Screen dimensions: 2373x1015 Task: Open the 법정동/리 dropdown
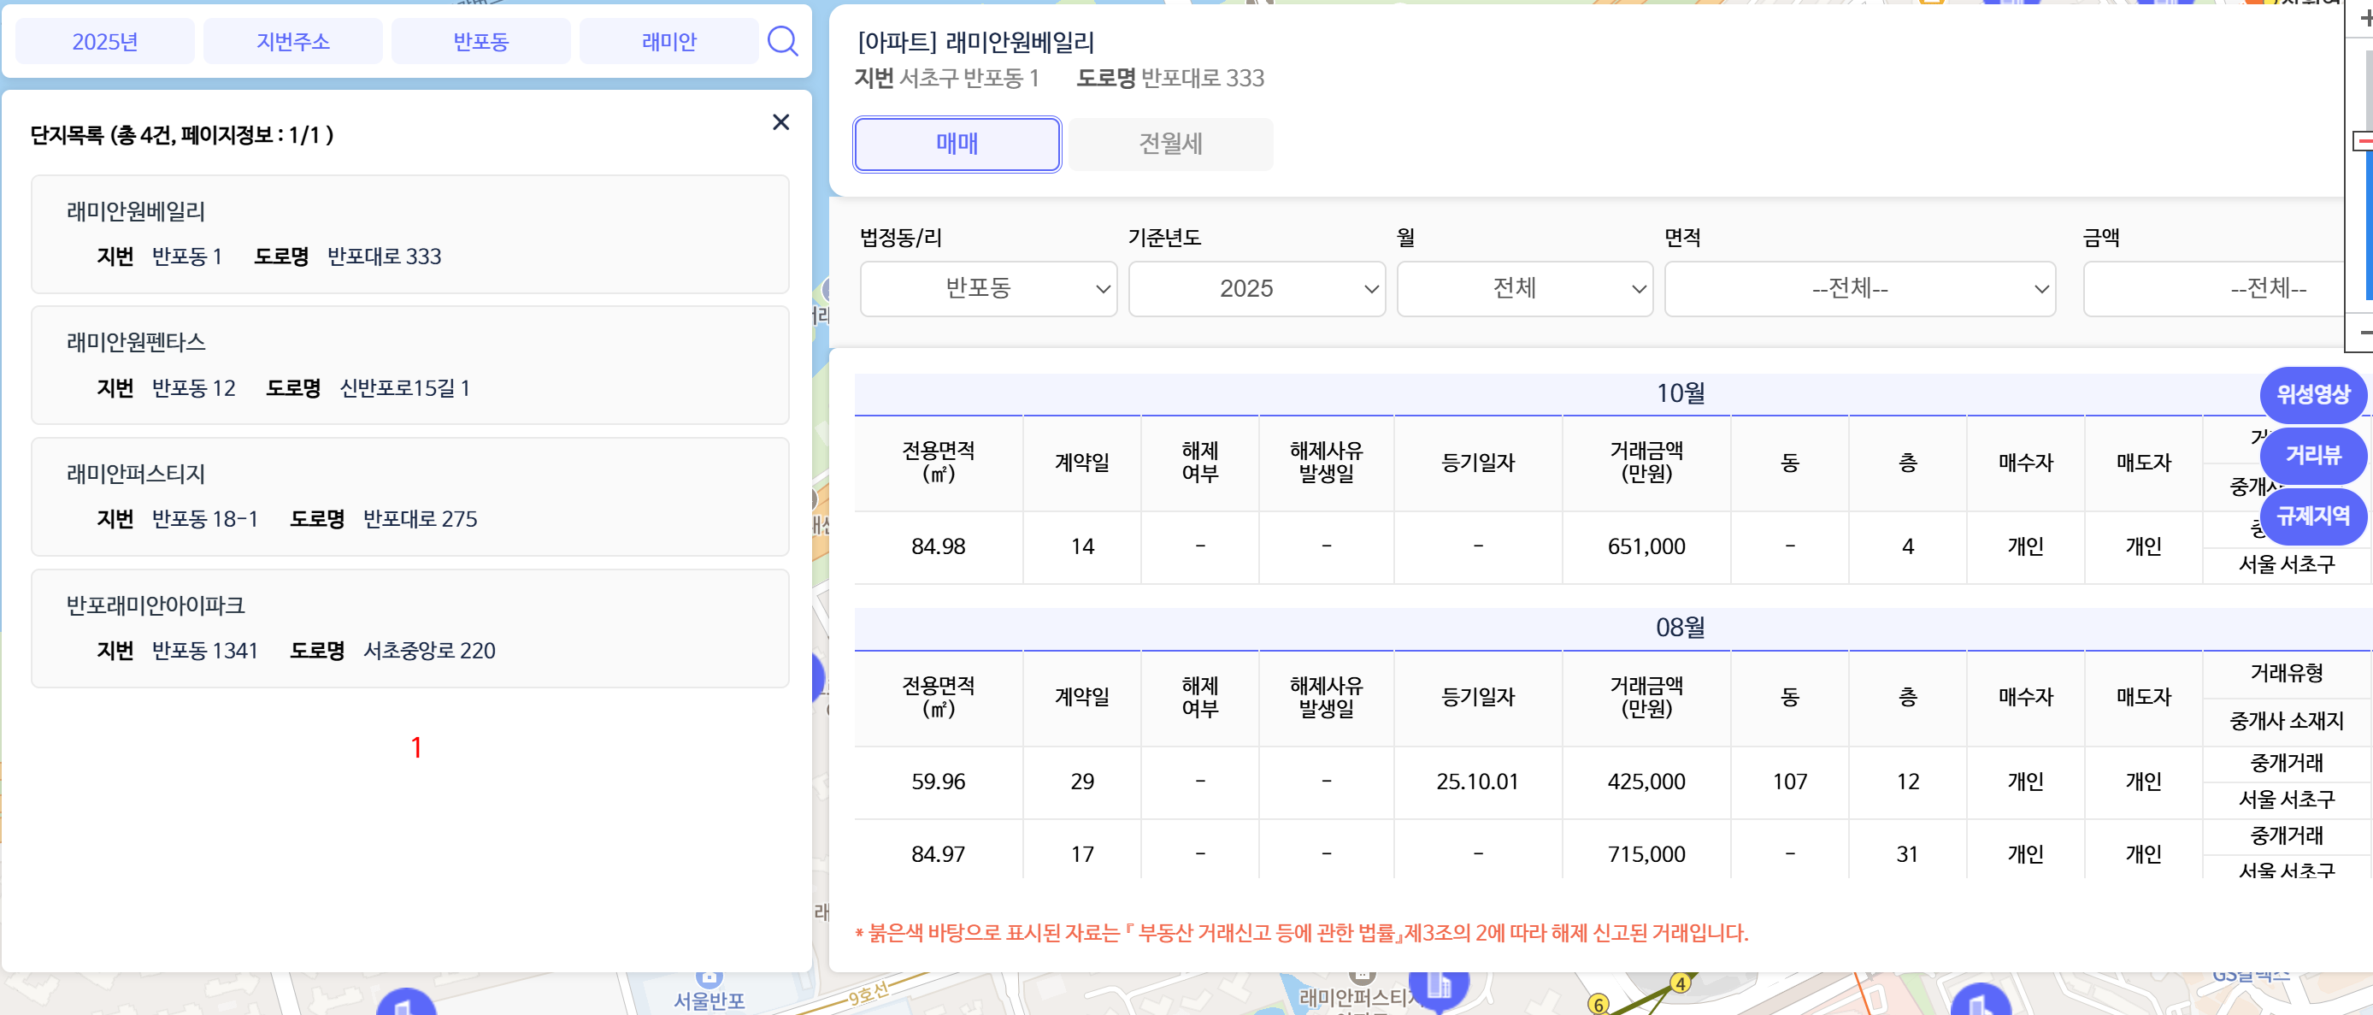(987, 288)
